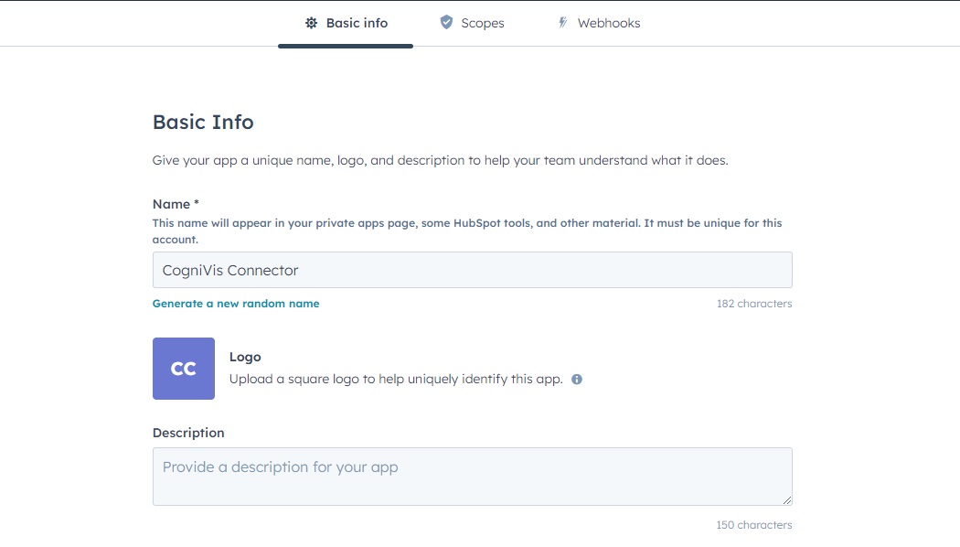This screenshot has height=547, width=960.
Task: Click the gear icon on Basic info tab
Action: [x=311, y=23]
